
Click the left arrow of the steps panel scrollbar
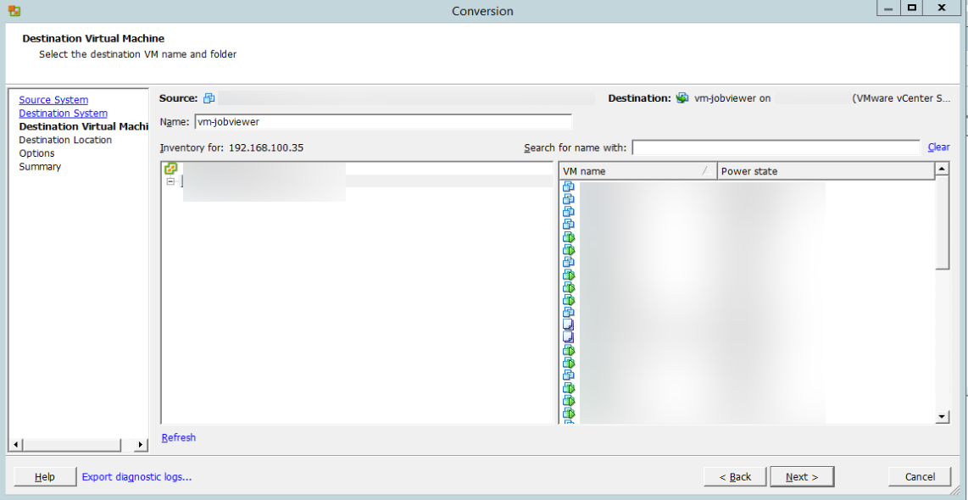[x=17, y=444]
